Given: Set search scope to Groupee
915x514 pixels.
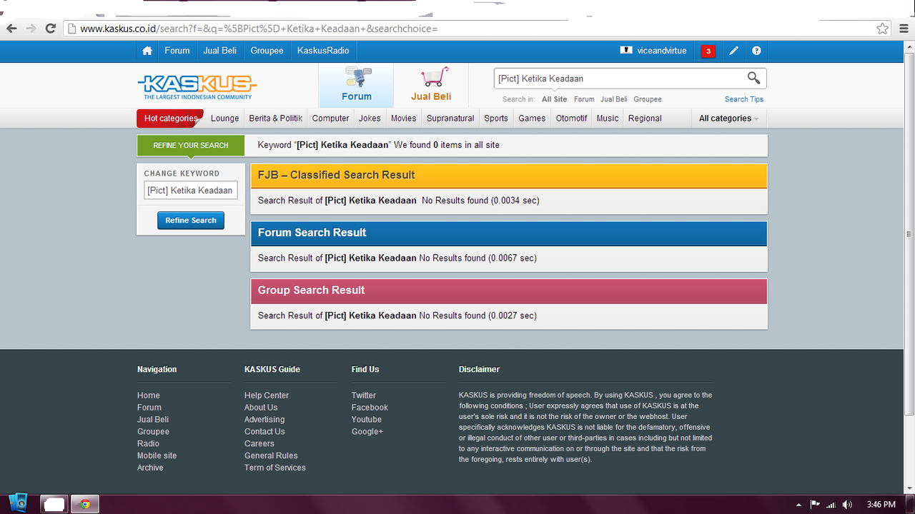Looking at the screenshot, I should pyautogui.click(x=648, y=99).
